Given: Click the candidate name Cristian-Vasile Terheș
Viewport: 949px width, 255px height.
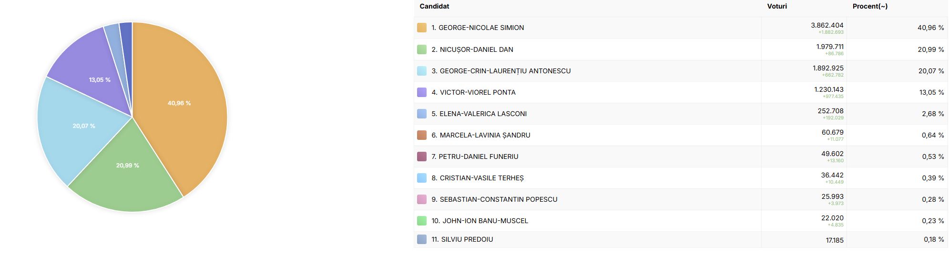Looking at the screenshot, I should point(481,178).
